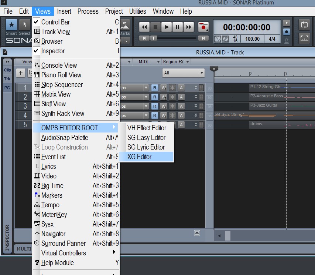315x275 pixels.
Task: Go to end of project
Action: (x=203, y=38)
